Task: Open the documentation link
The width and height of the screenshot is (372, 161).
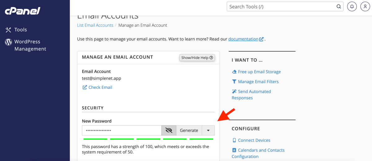Action: [243, 39]
